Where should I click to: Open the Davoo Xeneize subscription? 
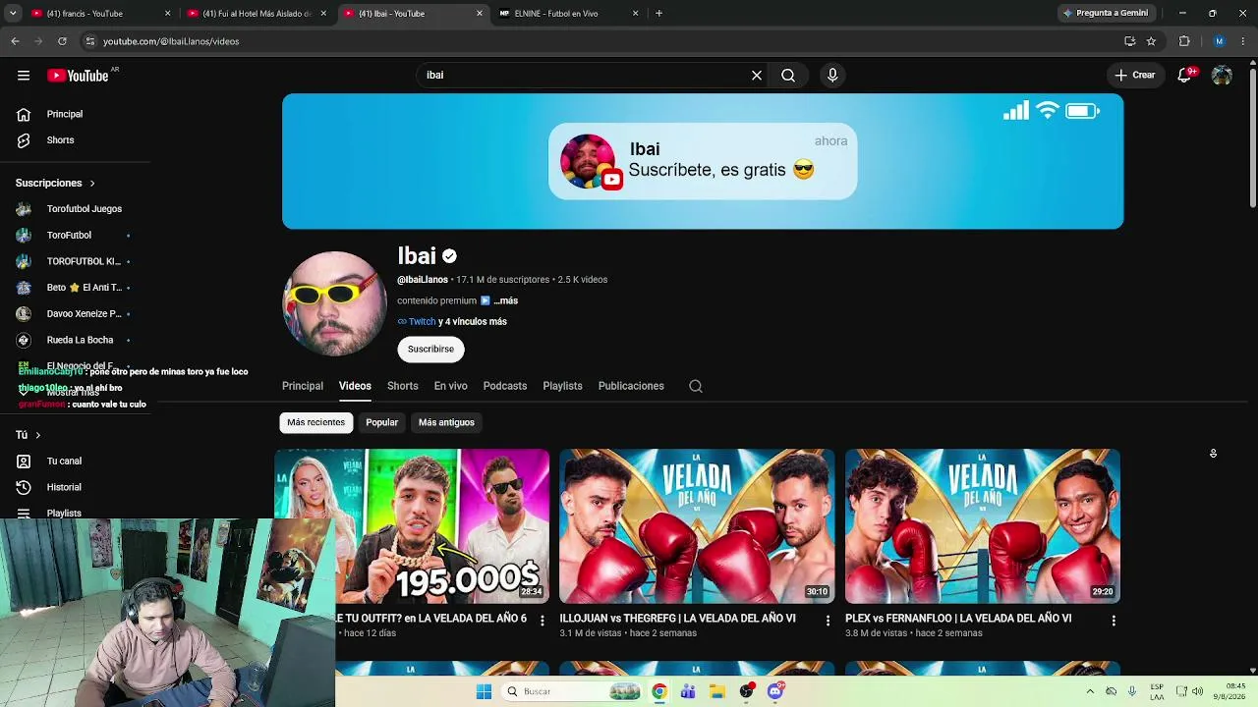[75, 314]
